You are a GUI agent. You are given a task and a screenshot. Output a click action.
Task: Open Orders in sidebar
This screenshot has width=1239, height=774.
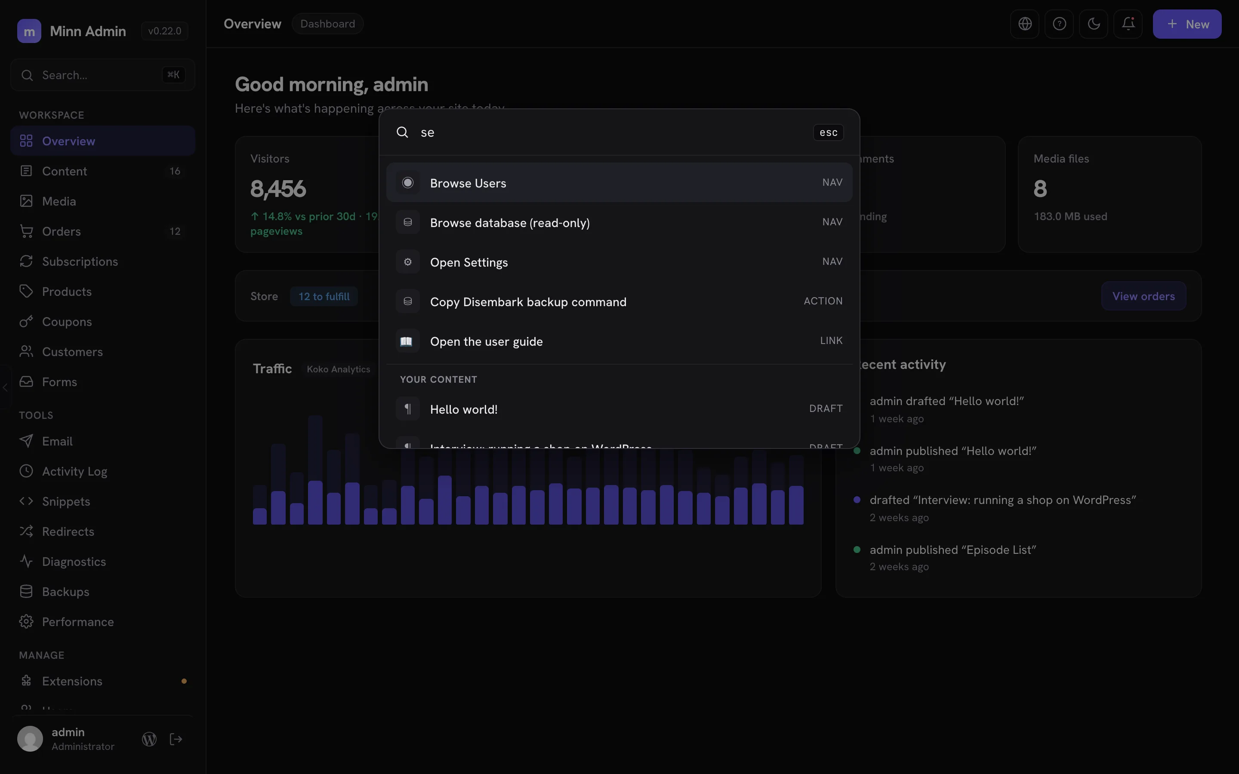[102, 231]
